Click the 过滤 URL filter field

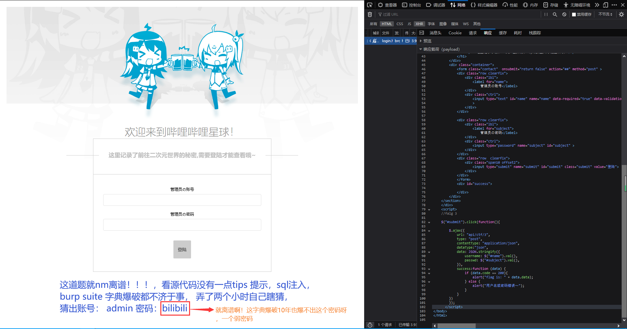point(457,14)
